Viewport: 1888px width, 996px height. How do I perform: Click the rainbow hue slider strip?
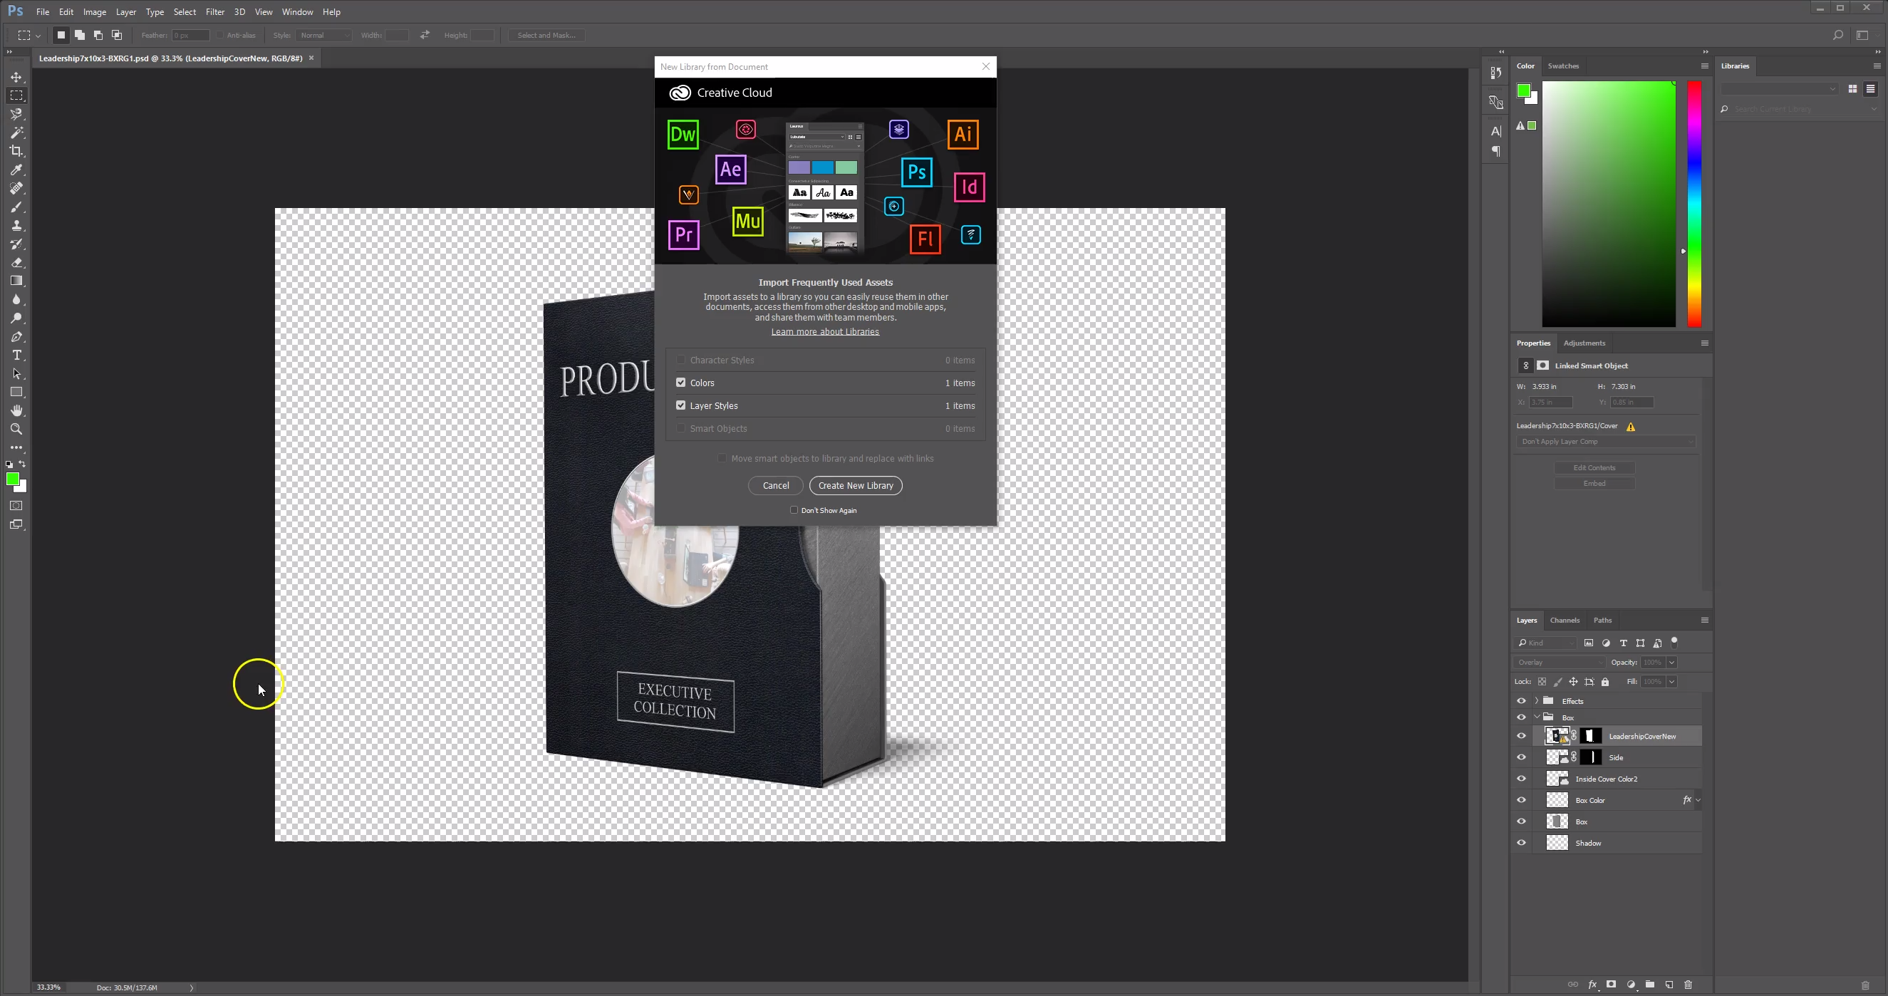coord(1694,204)
